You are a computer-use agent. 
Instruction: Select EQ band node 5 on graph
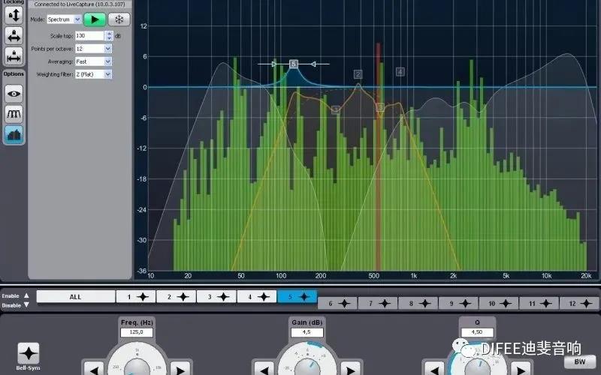(293, 64)
